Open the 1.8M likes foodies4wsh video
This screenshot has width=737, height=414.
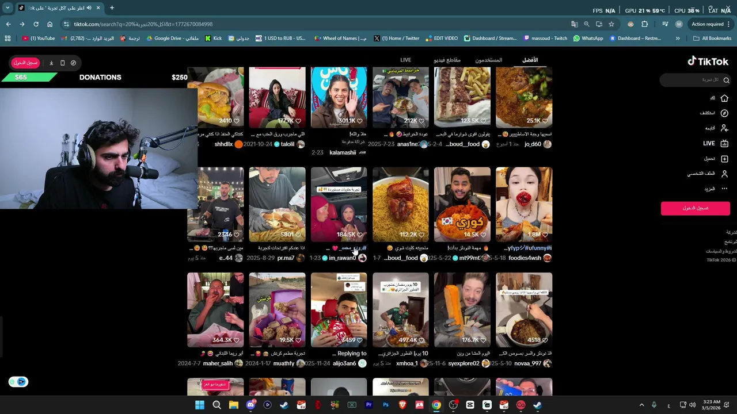point(524,205)
